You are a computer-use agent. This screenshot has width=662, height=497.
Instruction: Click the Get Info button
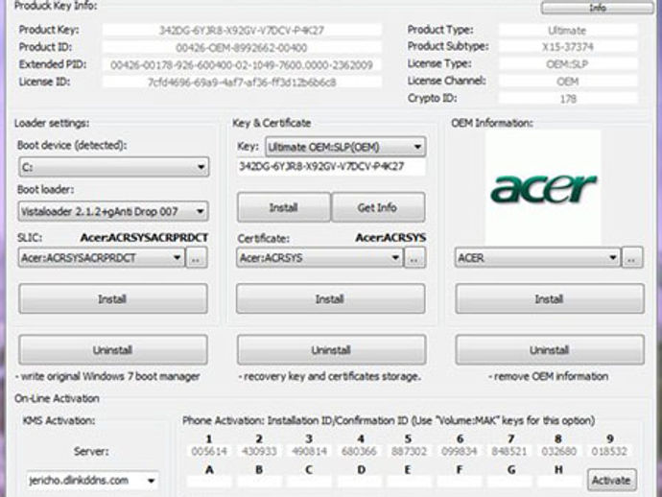[x=378, y=207]
